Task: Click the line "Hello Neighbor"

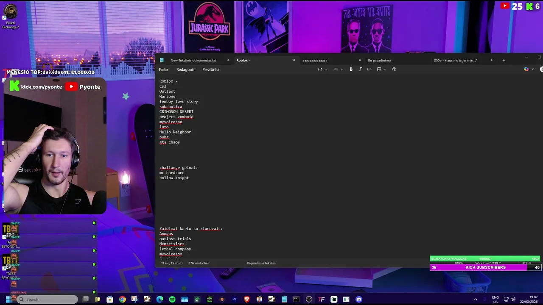Action: (x=175, y=132)
